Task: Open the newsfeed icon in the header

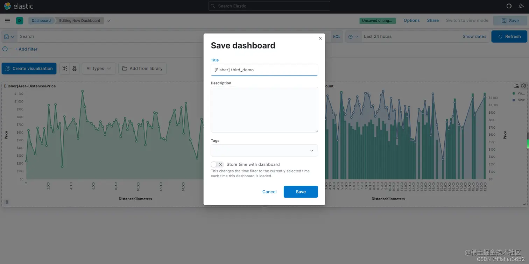Action: 521,6
